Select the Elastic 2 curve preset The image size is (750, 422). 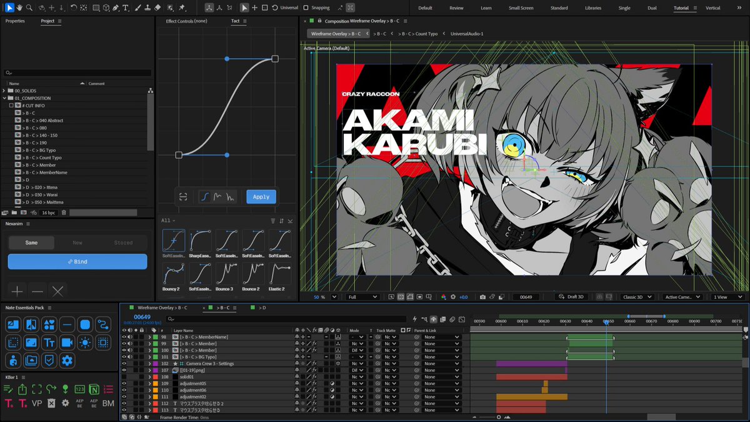pos(281,273)
